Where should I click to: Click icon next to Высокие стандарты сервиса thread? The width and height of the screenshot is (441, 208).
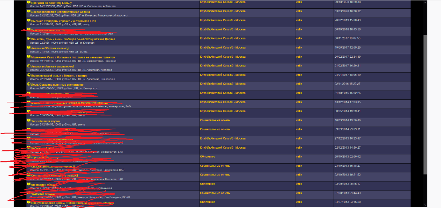[x=29, y=21]
